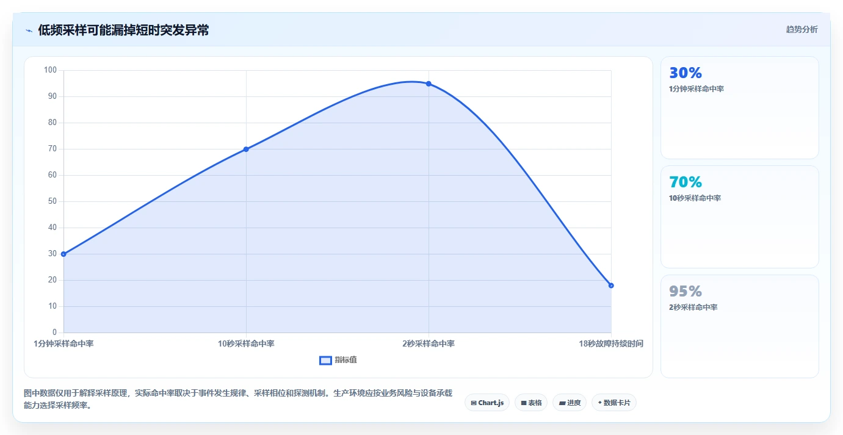
Task: Toggle the 指标值 legend item
Action: pos(338,360)
